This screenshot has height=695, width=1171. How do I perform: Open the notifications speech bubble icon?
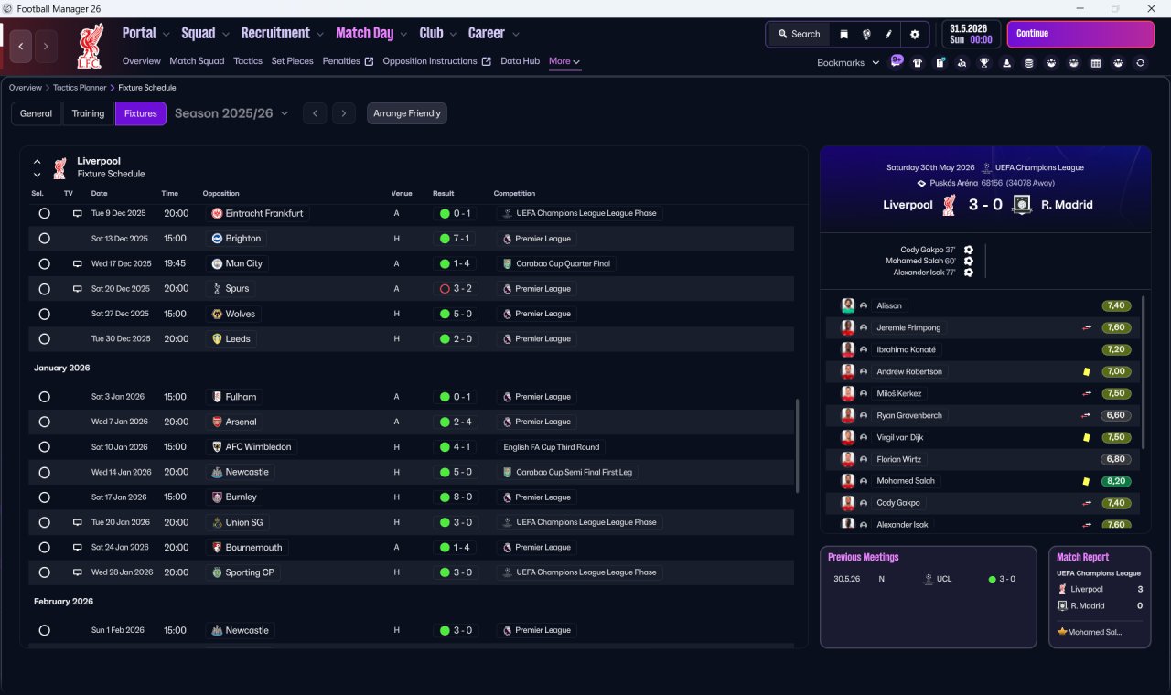pyautogui.click(x=897, y=62)
